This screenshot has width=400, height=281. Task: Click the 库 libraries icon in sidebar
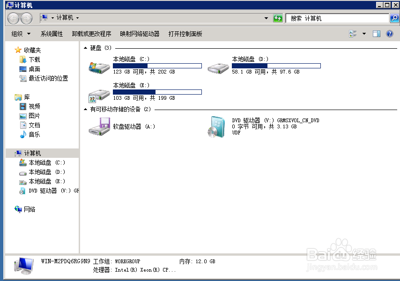(x=18, y=97)
